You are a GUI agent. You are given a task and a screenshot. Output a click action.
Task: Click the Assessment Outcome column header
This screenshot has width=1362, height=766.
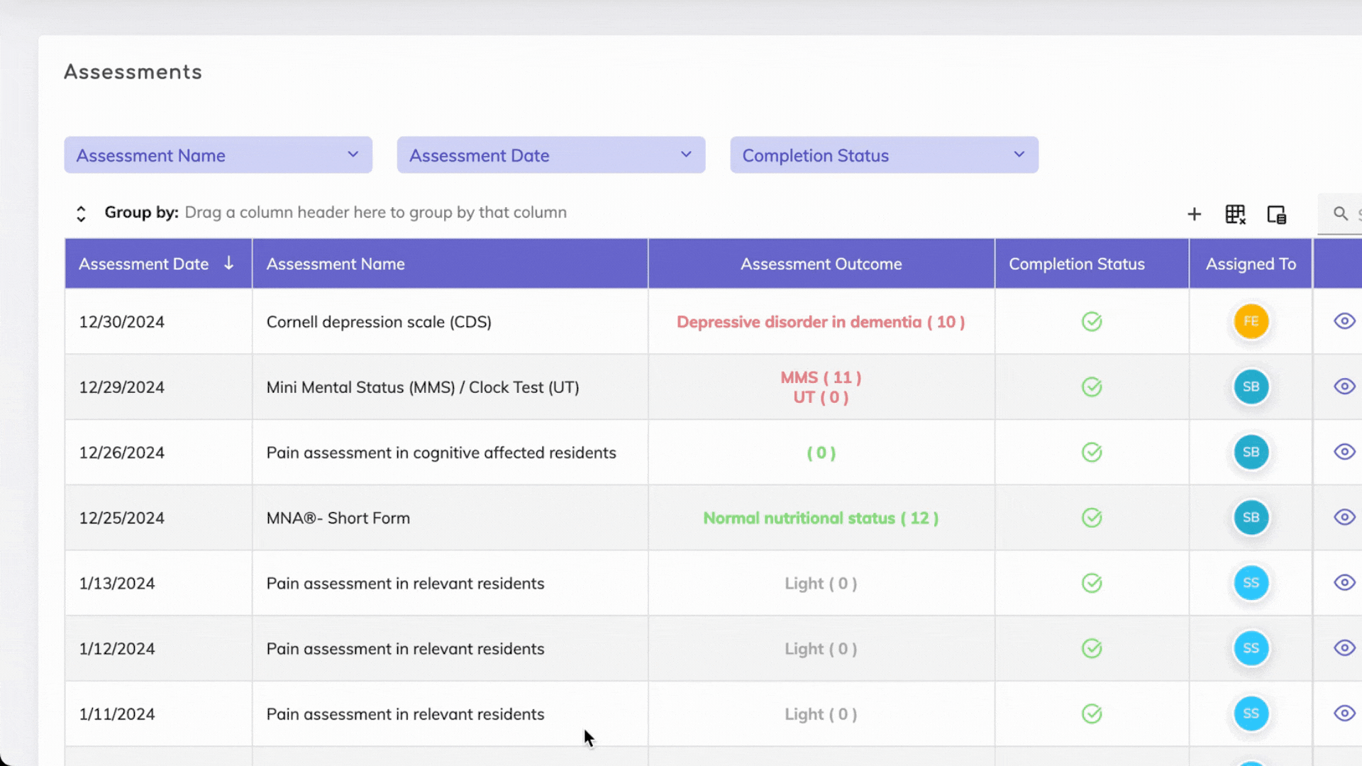(821, 264)
